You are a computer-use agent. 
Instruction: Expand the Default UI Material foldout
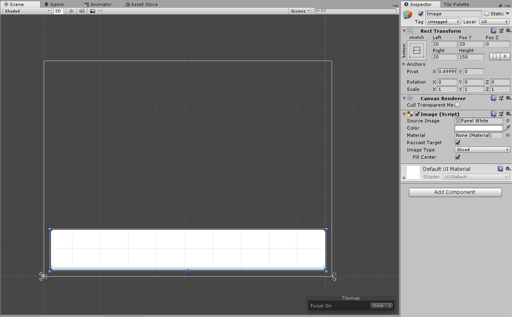pos(404,177)
